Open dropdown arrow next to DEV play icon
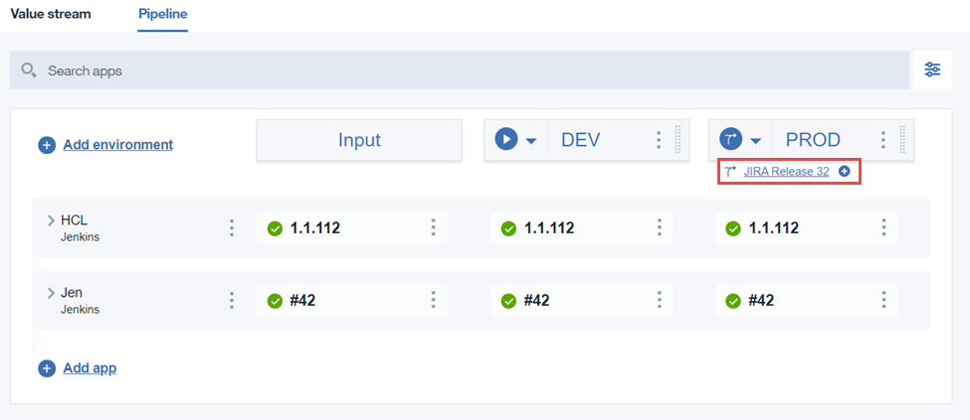The height and width of the screenshot is (420, 970). [x=531, y=141]
